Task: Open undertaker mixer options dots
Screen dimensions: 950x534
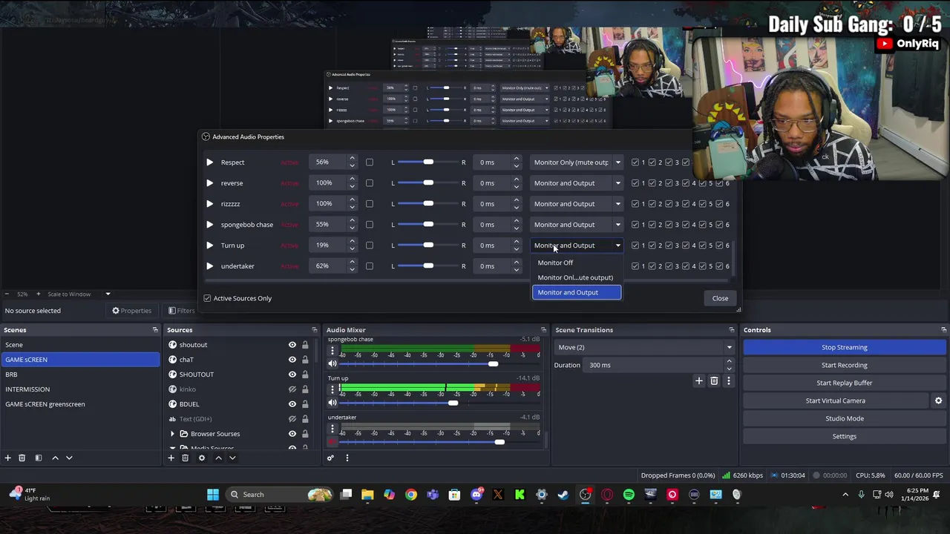Action: coord(332,428)
